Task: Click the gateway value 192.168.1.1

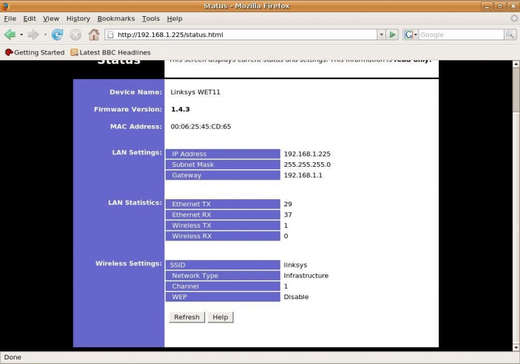Action: [x=303, y=175]
